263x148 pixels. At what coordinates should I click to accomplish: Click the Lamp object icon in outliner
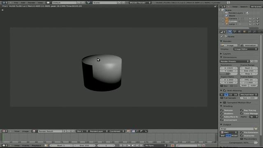point(226,24)
